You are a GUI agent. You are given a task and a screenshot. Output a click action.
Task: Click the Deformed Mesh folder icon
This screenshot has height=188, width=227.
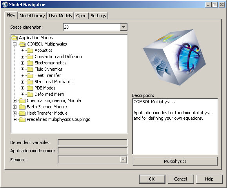(30, 94)
